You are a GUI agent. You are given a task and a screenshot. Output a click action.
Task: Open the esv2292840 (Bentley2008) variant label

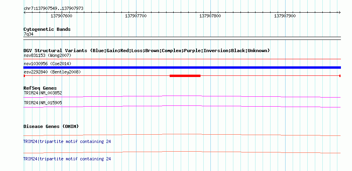[52, 72]
